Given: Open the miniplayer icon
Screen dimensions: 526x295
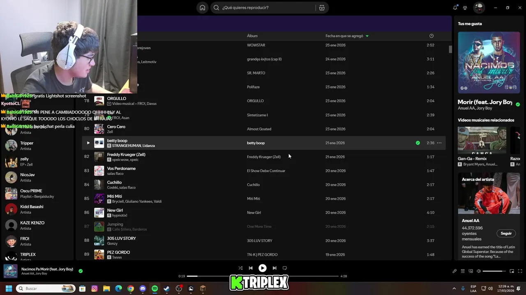Looking at the screenshot, I should point(512,271).
